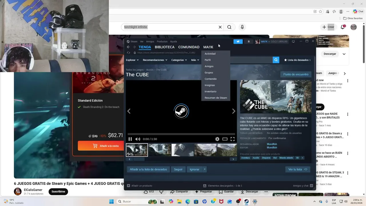This screenshot has width=366, height=206.
Task: Open Steam from the Windows taskbar
Action: coord(246,201)
